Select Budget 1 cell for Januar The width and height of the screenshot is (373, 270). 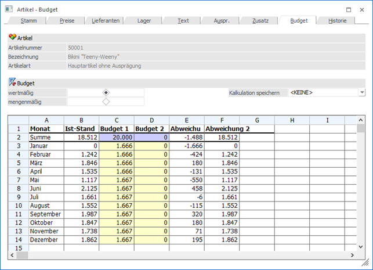(117, 146)
